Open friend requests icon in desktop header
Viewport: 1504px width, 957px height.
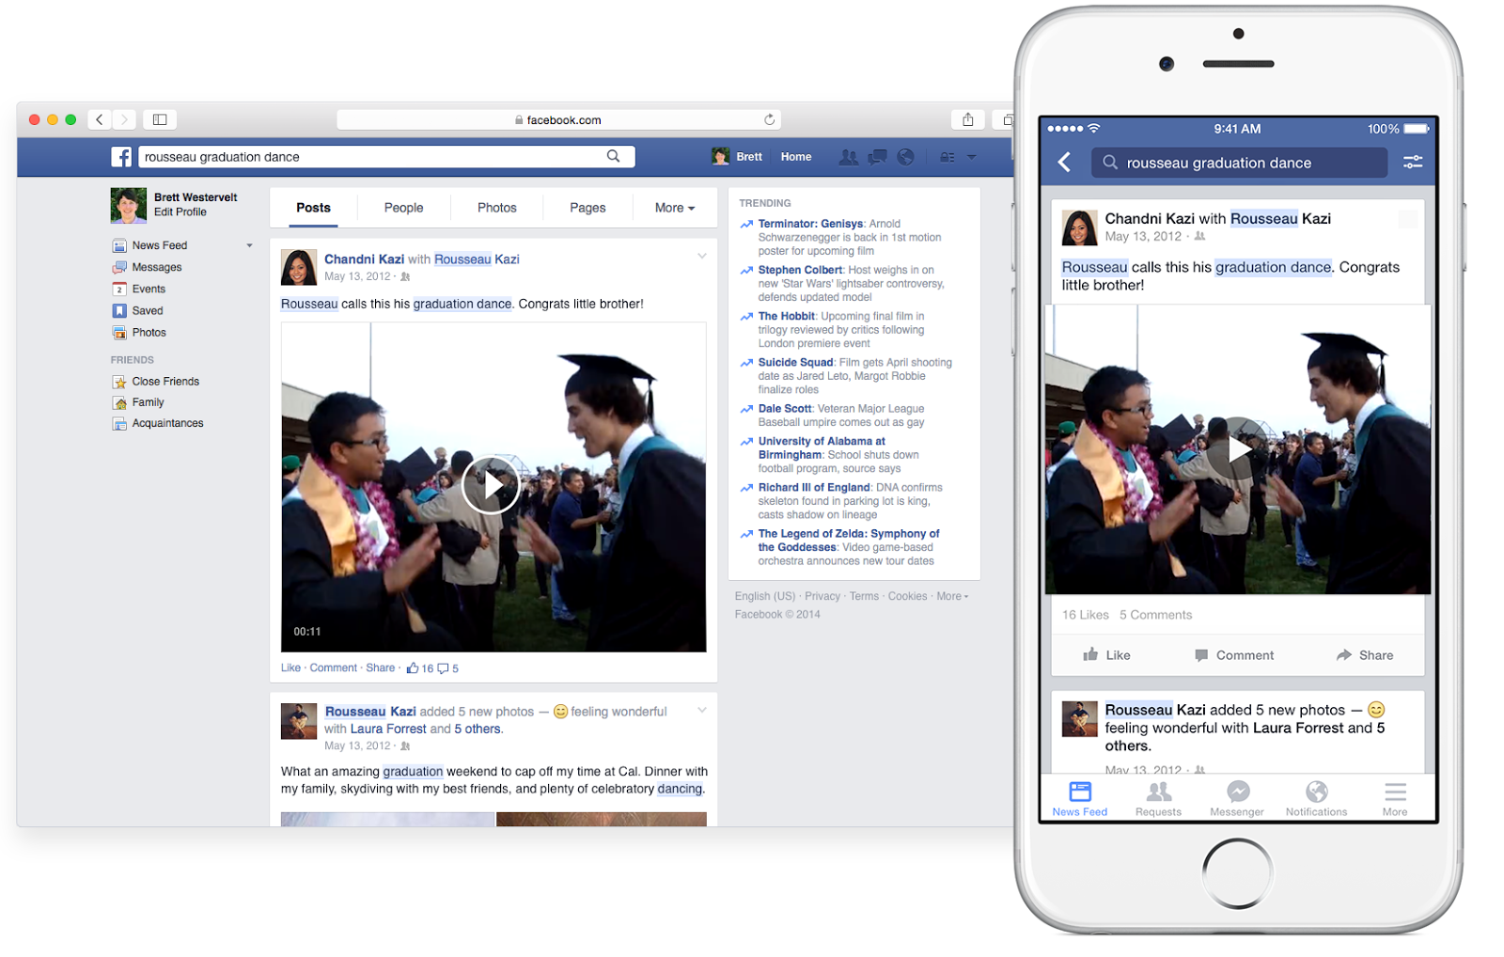[848, 157]
